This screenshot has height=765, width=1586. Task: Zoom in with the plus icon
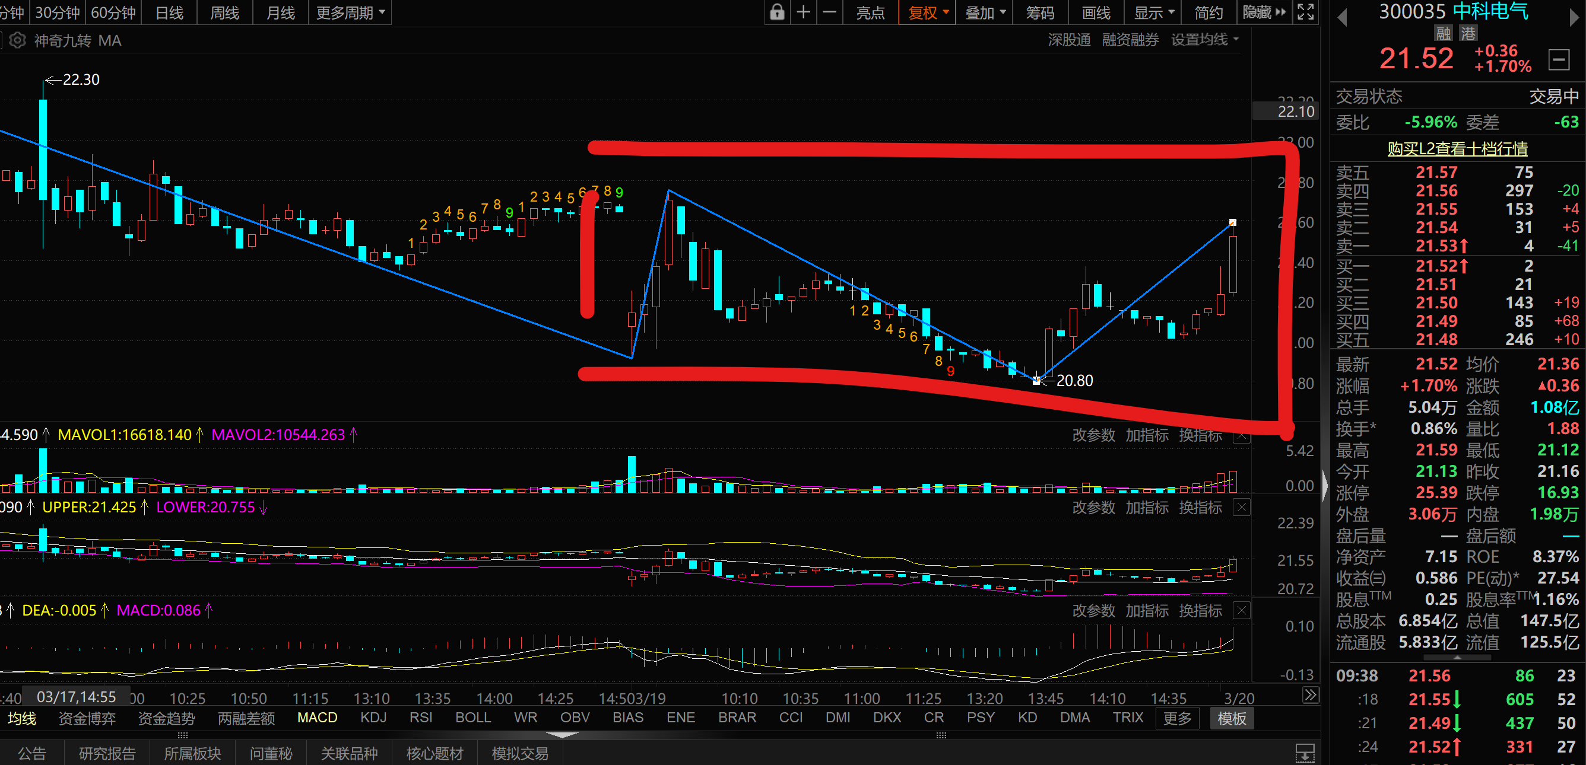tap(804, 12)
